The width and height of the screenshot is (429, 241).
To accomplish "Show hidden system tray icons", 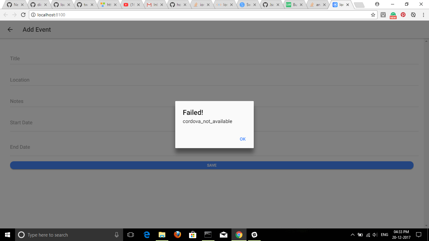I will (x=353, y=235).
